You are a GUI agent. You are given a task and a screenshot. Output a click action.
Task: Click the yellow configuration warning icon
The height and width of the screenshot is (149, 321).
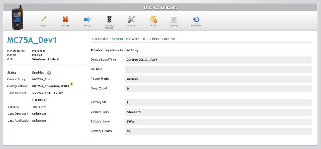click(71, 84)
